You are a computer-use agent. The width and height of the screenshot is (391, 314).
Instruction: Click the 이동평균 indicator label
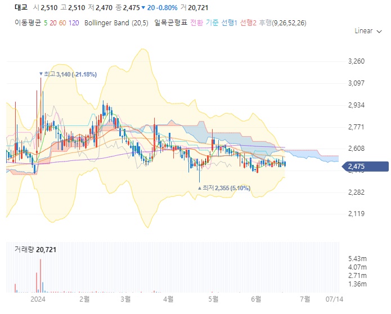coord(28,23)
